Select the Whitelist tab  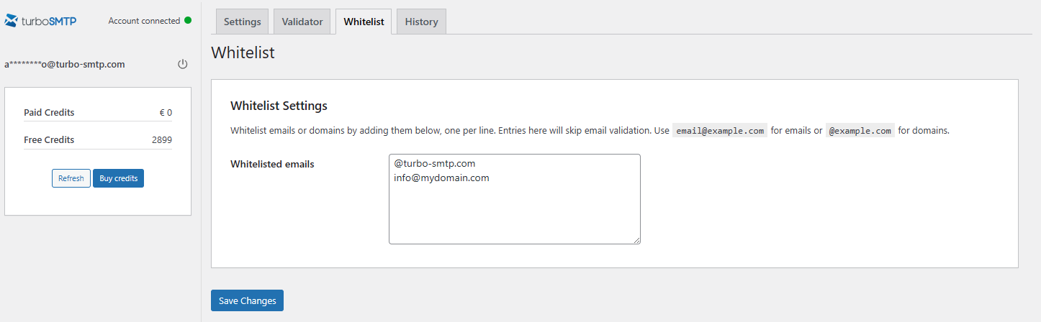364,22
